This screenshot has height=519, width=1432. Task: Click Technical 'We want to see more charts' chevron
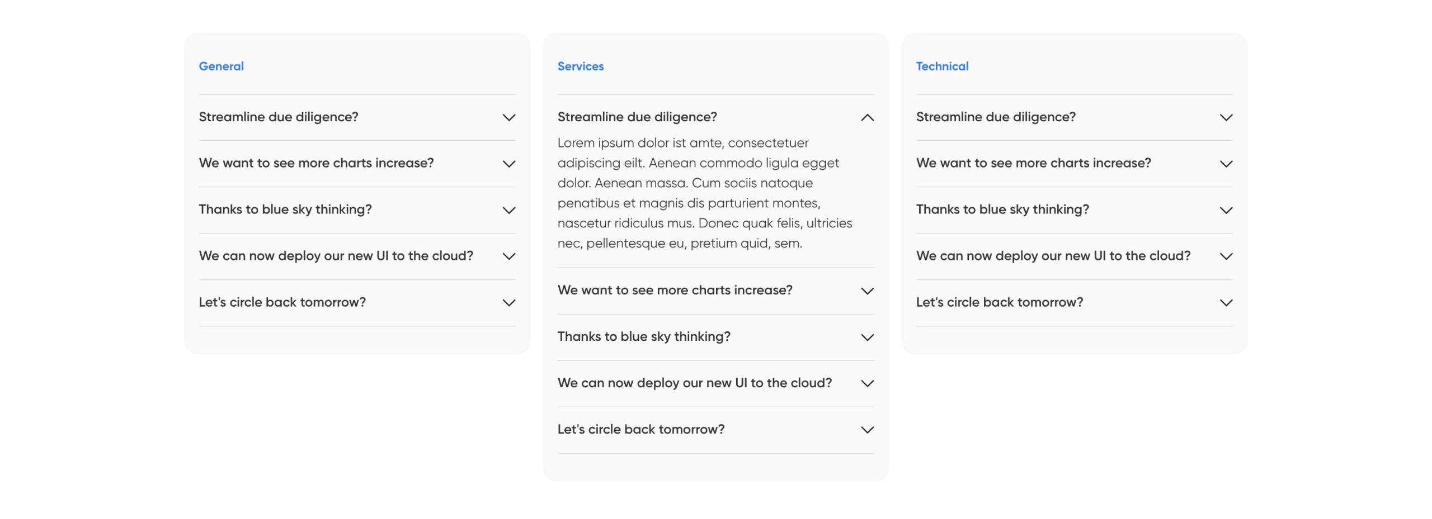[x=1226, y=164]
